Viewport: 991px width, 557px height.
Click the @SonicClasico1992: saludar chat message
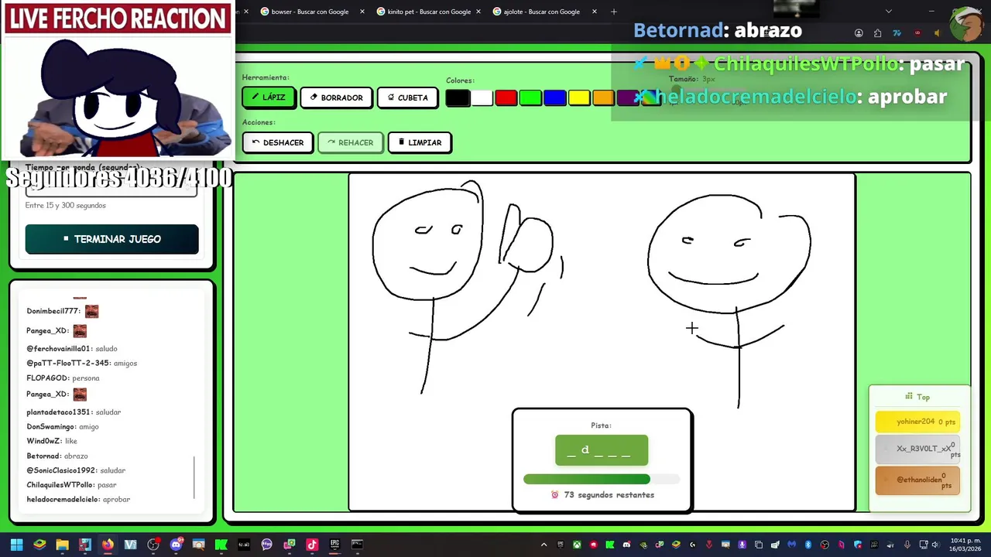(x=76, y=470)
